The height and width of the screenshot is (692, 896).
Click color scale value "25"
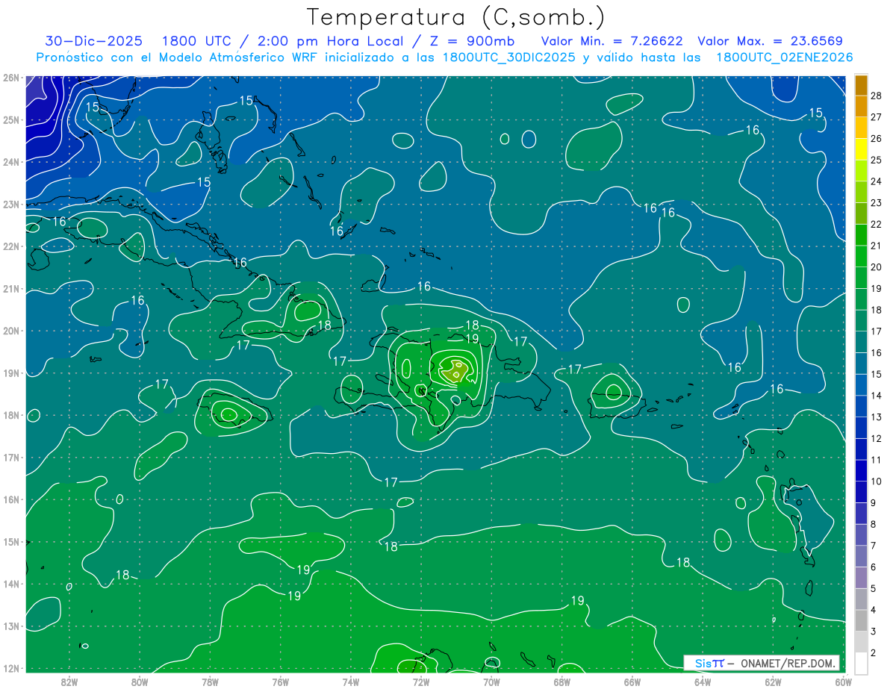pyautogui.click(x=877, y=160)
